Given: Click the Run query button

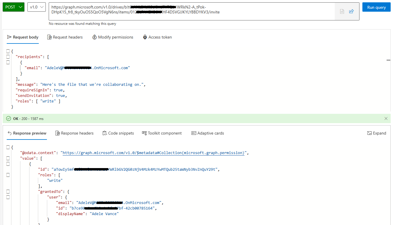Looking at the screenshot, I should [x=376, y=7].
